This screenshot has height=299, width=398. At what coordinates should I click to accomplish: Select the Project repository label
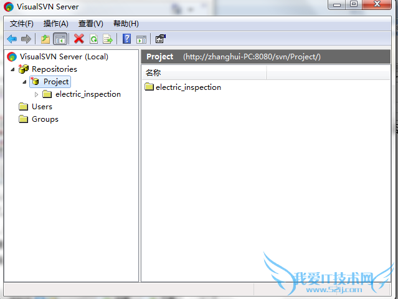click(56, 82)
